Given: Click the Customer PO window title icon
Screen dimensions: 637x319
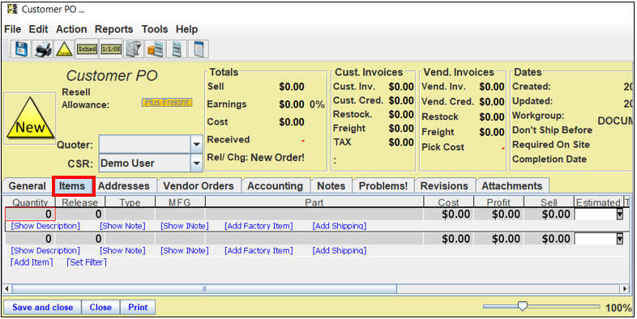Looking at the screenshot, I should pos(13,10).
